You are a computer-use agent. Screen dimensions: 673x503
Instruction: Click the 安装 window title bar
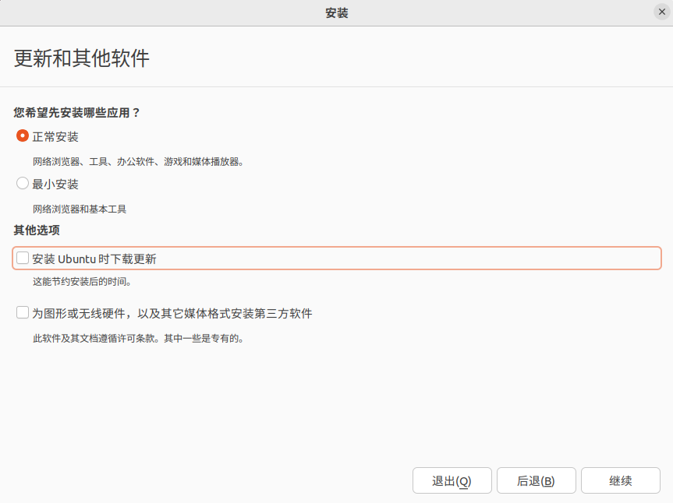tap(337, 13)
